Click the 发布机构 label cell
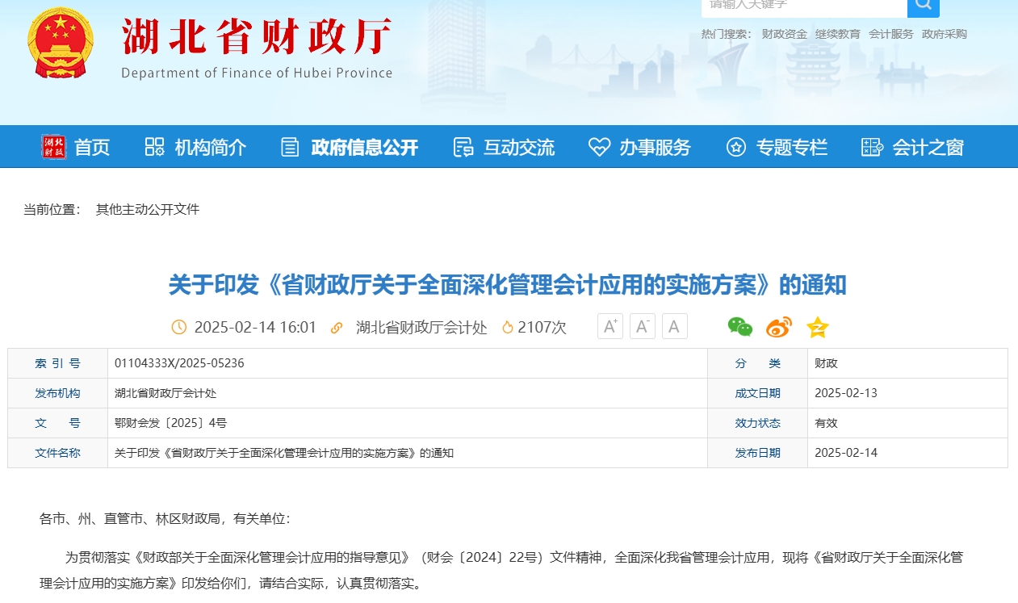The height and width of the screenshot is (603, 1018). pyautogui.click(x=58, y=393)
